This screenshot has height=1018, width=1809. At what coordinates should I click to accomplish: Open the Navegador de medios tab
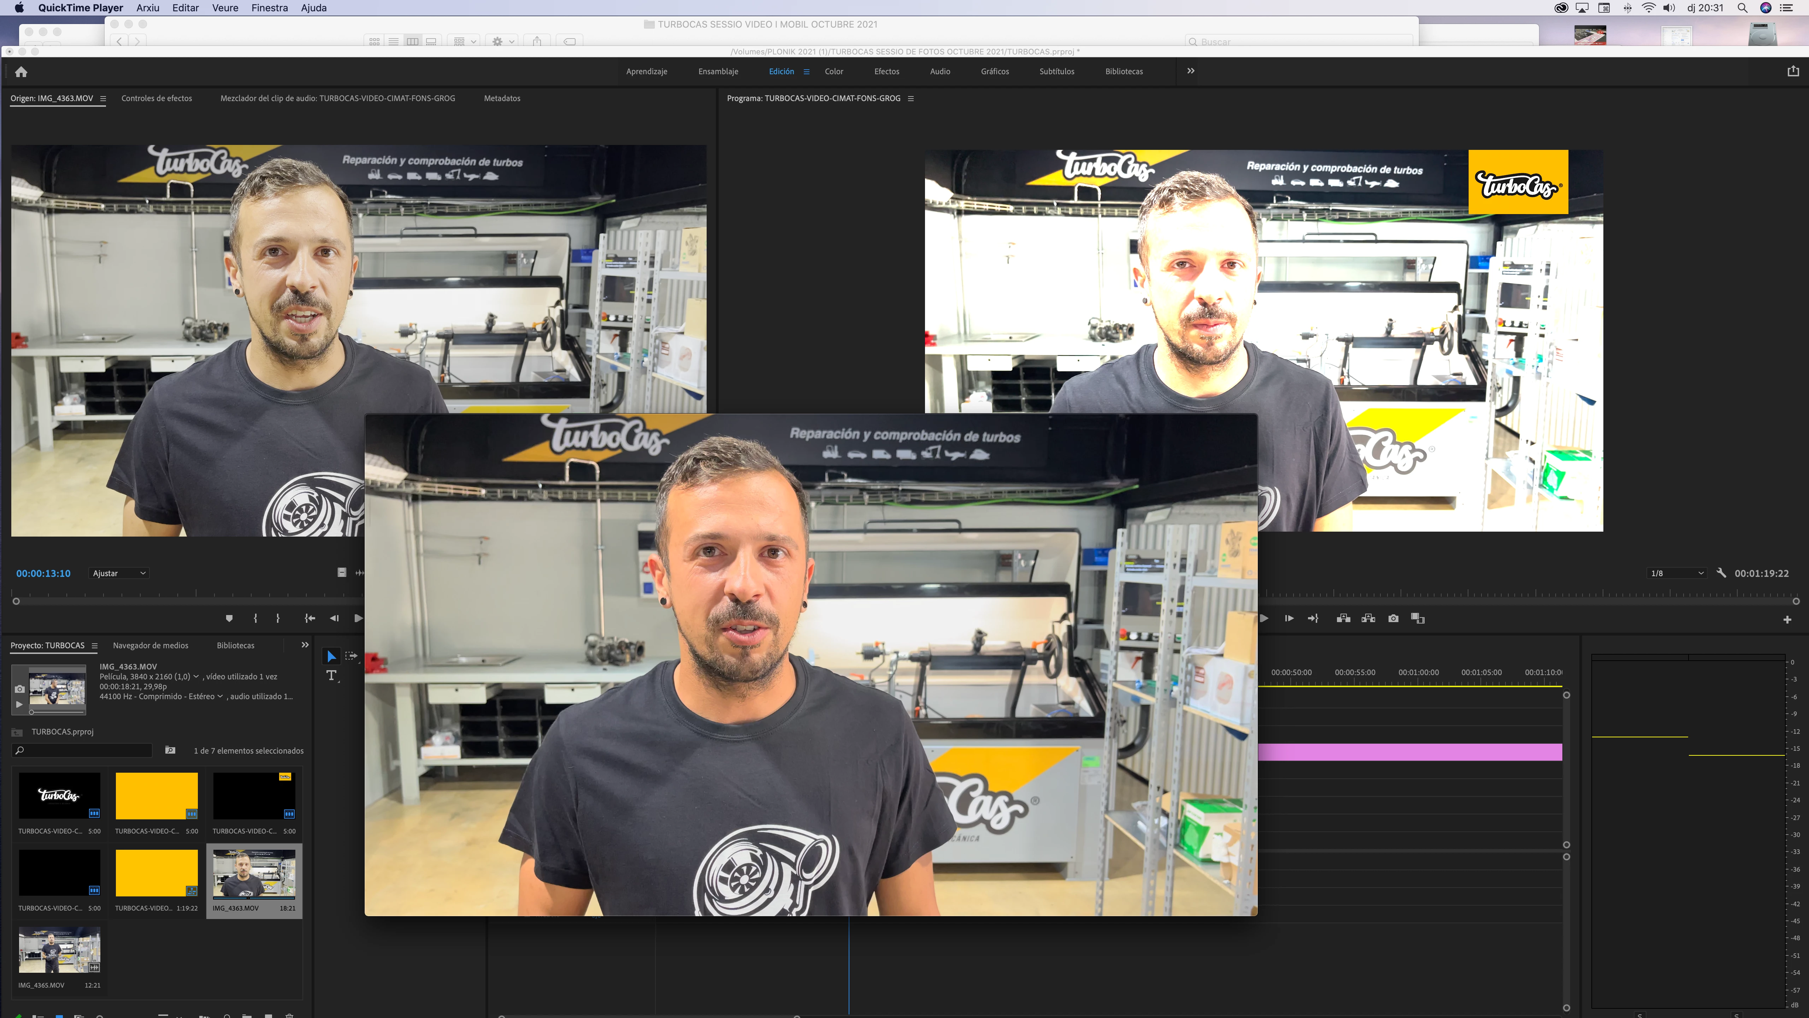pos(150,645)
